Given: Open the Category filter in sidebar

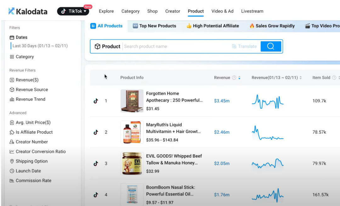Looking at the screenshot, I should 25,57.
